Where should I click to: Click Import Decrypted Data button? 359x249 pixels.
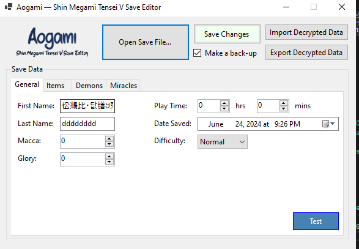[306, 32]
